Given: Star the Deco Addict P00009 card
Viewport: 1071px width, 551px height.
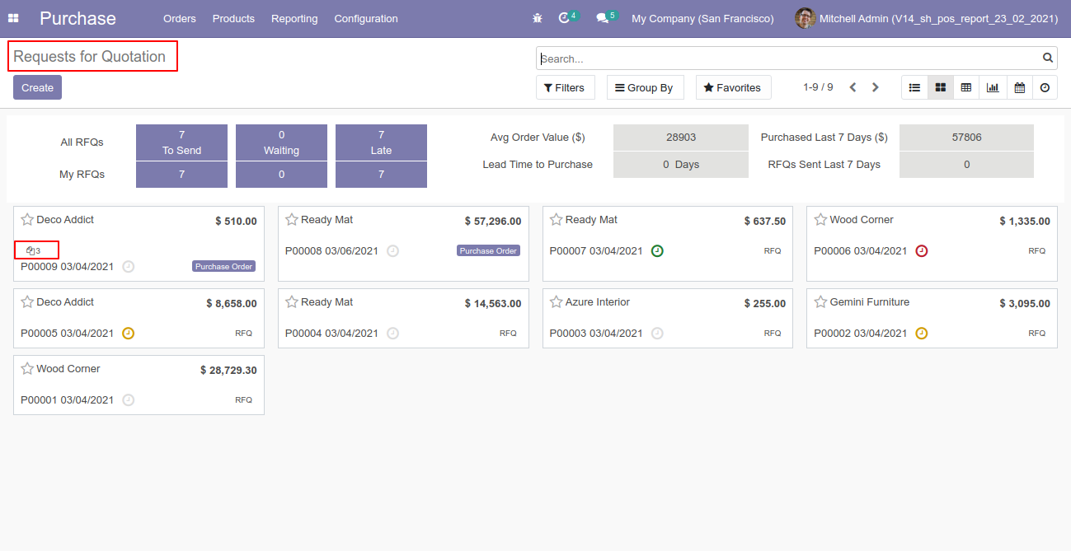Looking at the screenshot, I should (x=27, y=220).
